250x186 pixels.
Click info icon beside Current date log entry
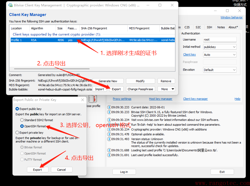point(109,107)
